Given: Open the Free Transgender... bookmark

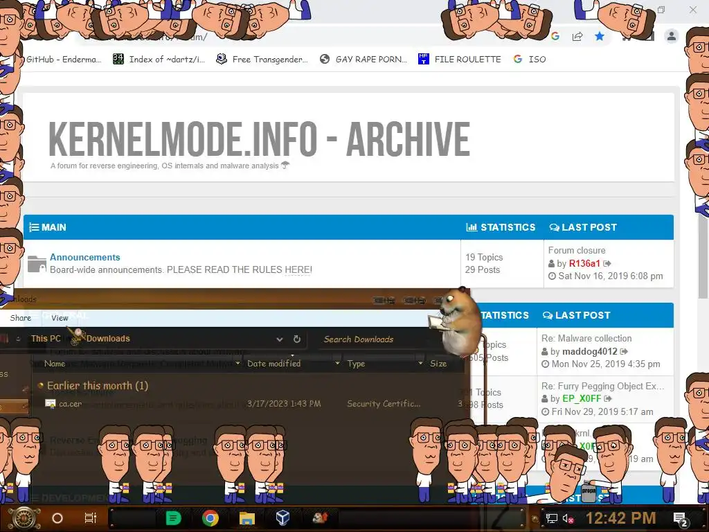Looking at the screenshot, I should click(262, 60).
